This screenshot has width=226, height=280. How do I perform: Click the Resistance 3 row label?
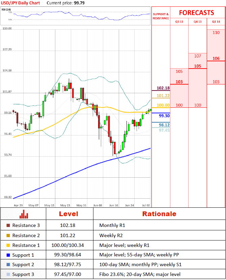click(26, 225)
